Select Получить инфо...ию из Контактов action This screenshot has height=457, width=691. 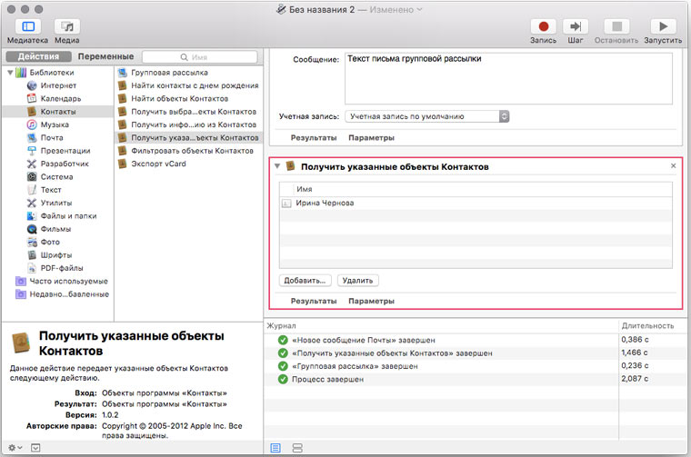194,124
